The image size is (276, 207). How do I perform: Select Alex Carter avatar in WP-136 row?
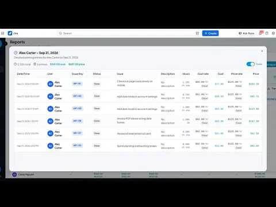[x=50, y=146]
